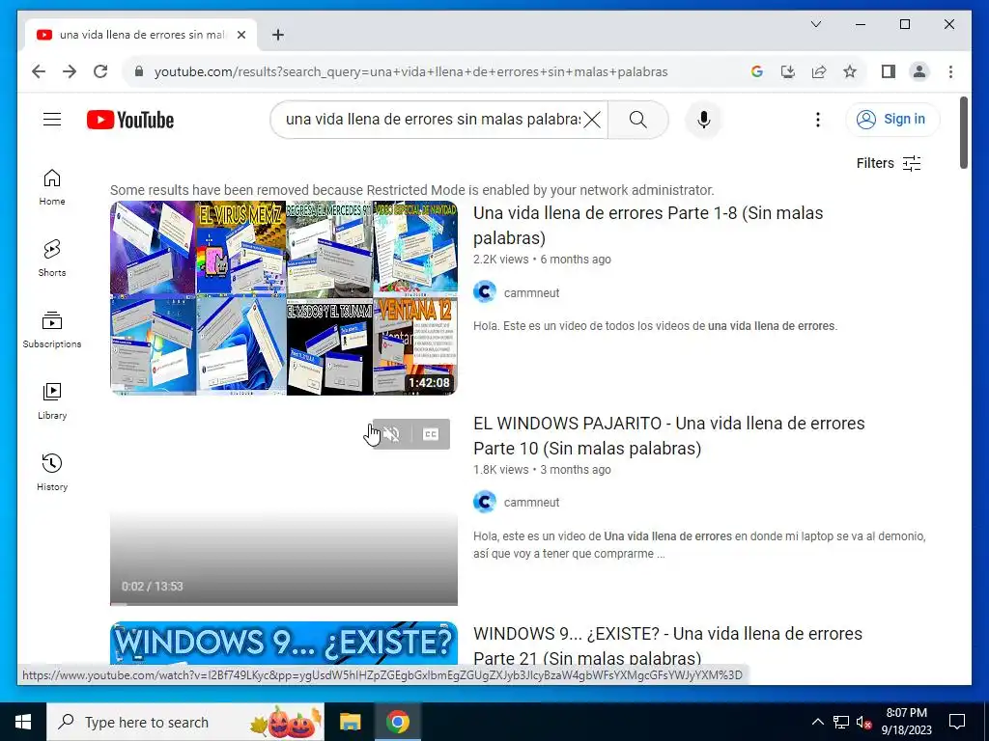
Task: Go back with the browser back arrow
Action: [39, 71]
